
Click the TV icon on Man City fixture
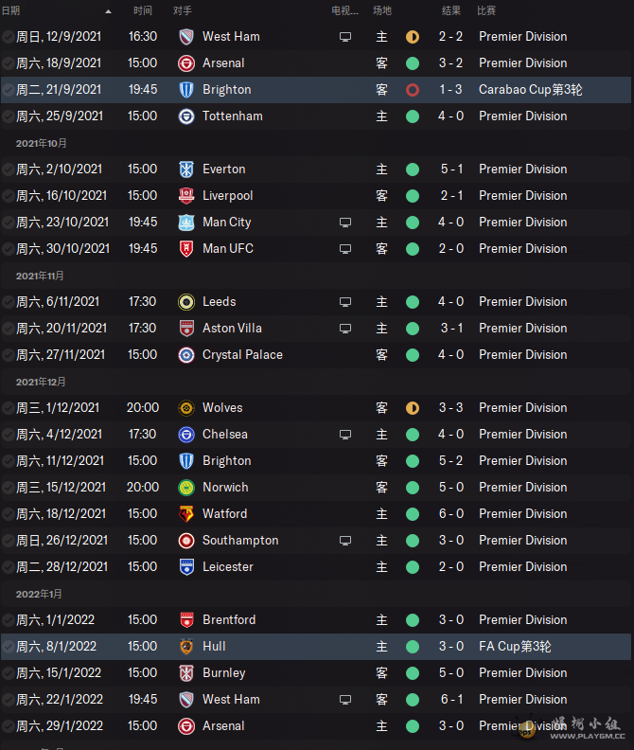click(345, 223)
